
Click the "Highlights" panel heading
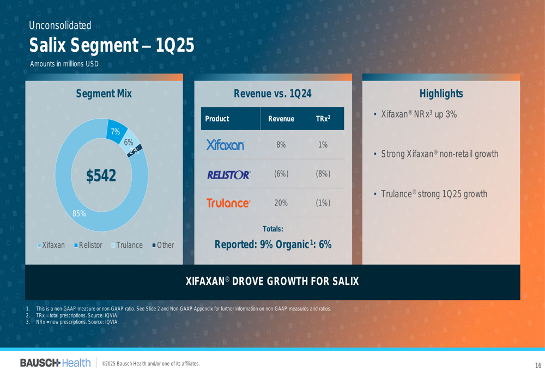(441, 94)
